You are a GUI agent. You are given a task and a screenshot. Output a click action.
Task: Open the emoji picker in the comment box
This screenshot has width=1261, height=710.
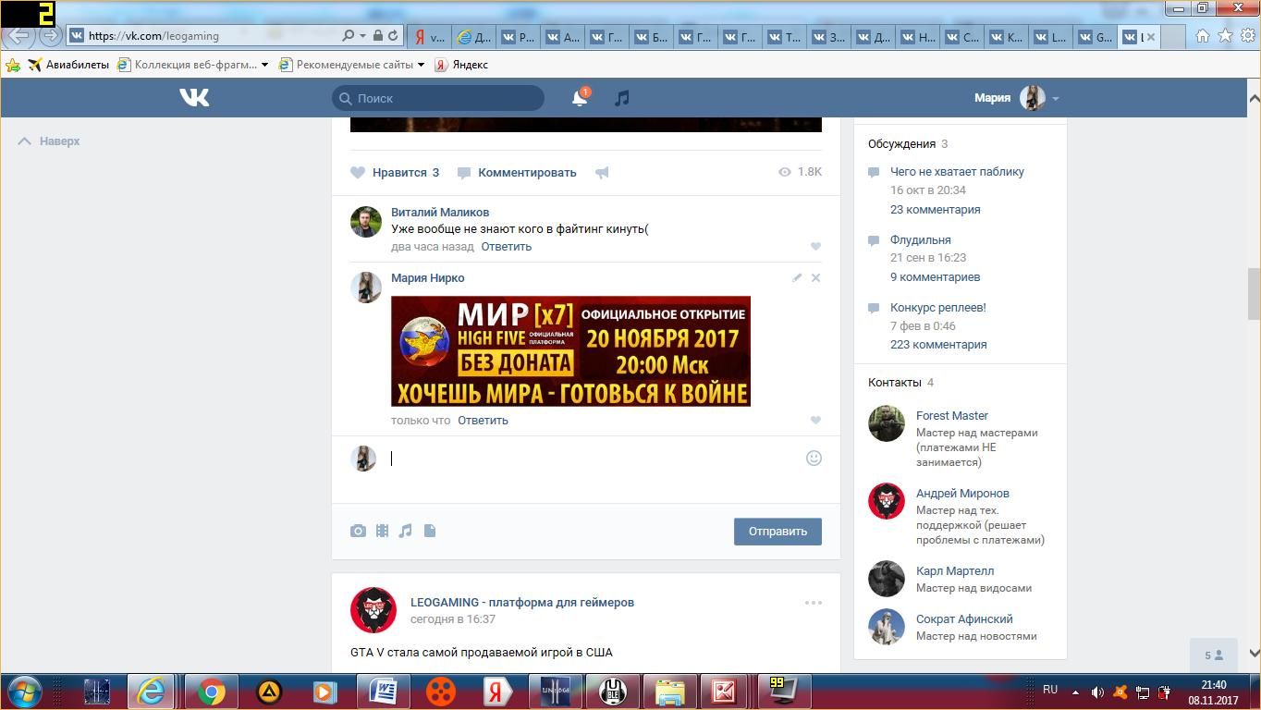[x=814, y=458]
